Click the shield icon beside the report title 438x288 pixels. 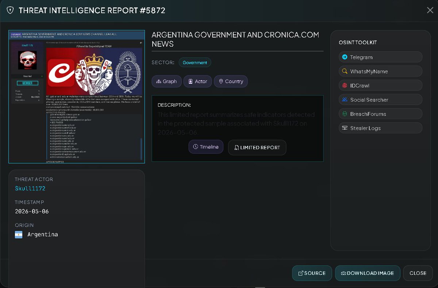click(x=10, y=10)
